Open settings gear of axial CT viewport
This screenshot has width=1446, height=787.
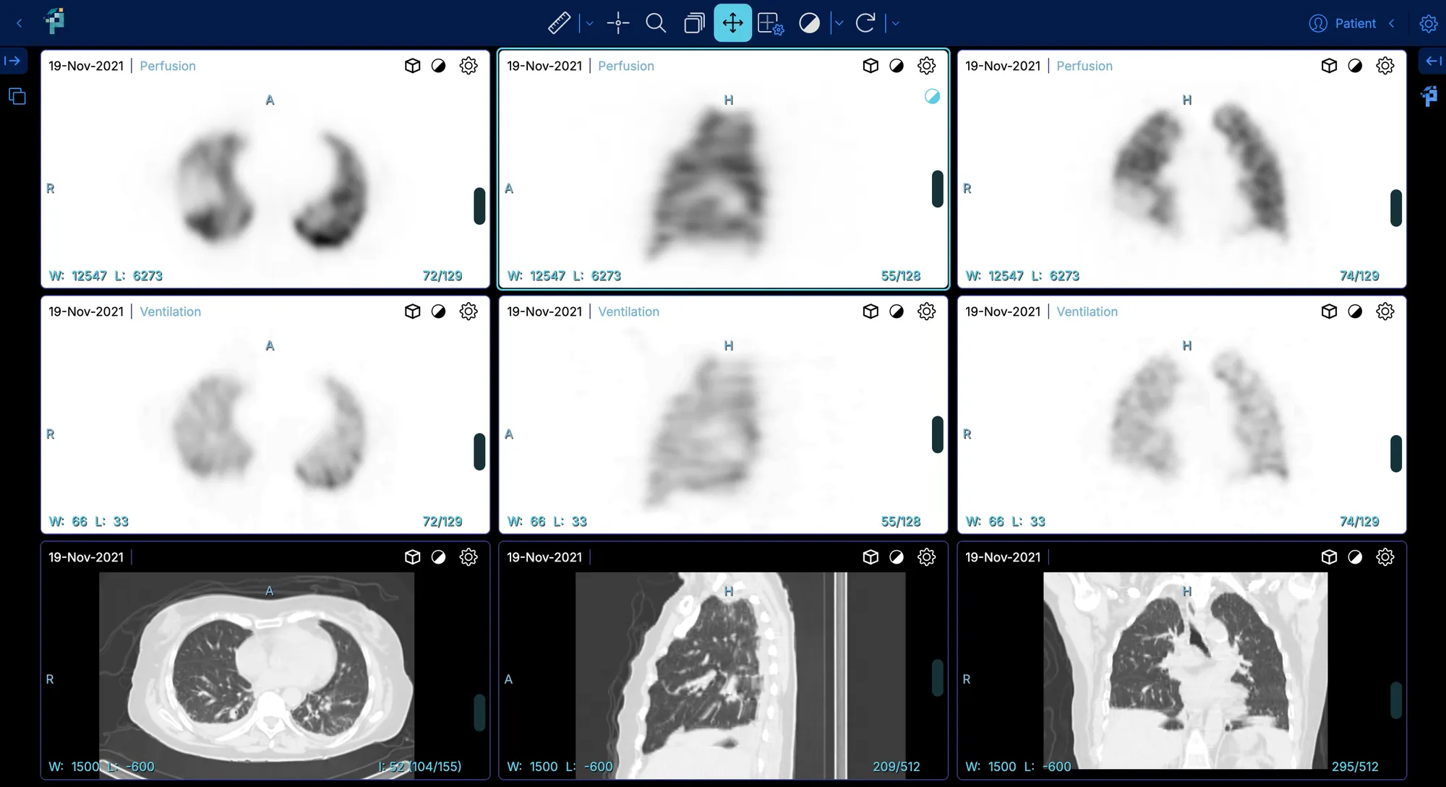click(469, 557)
